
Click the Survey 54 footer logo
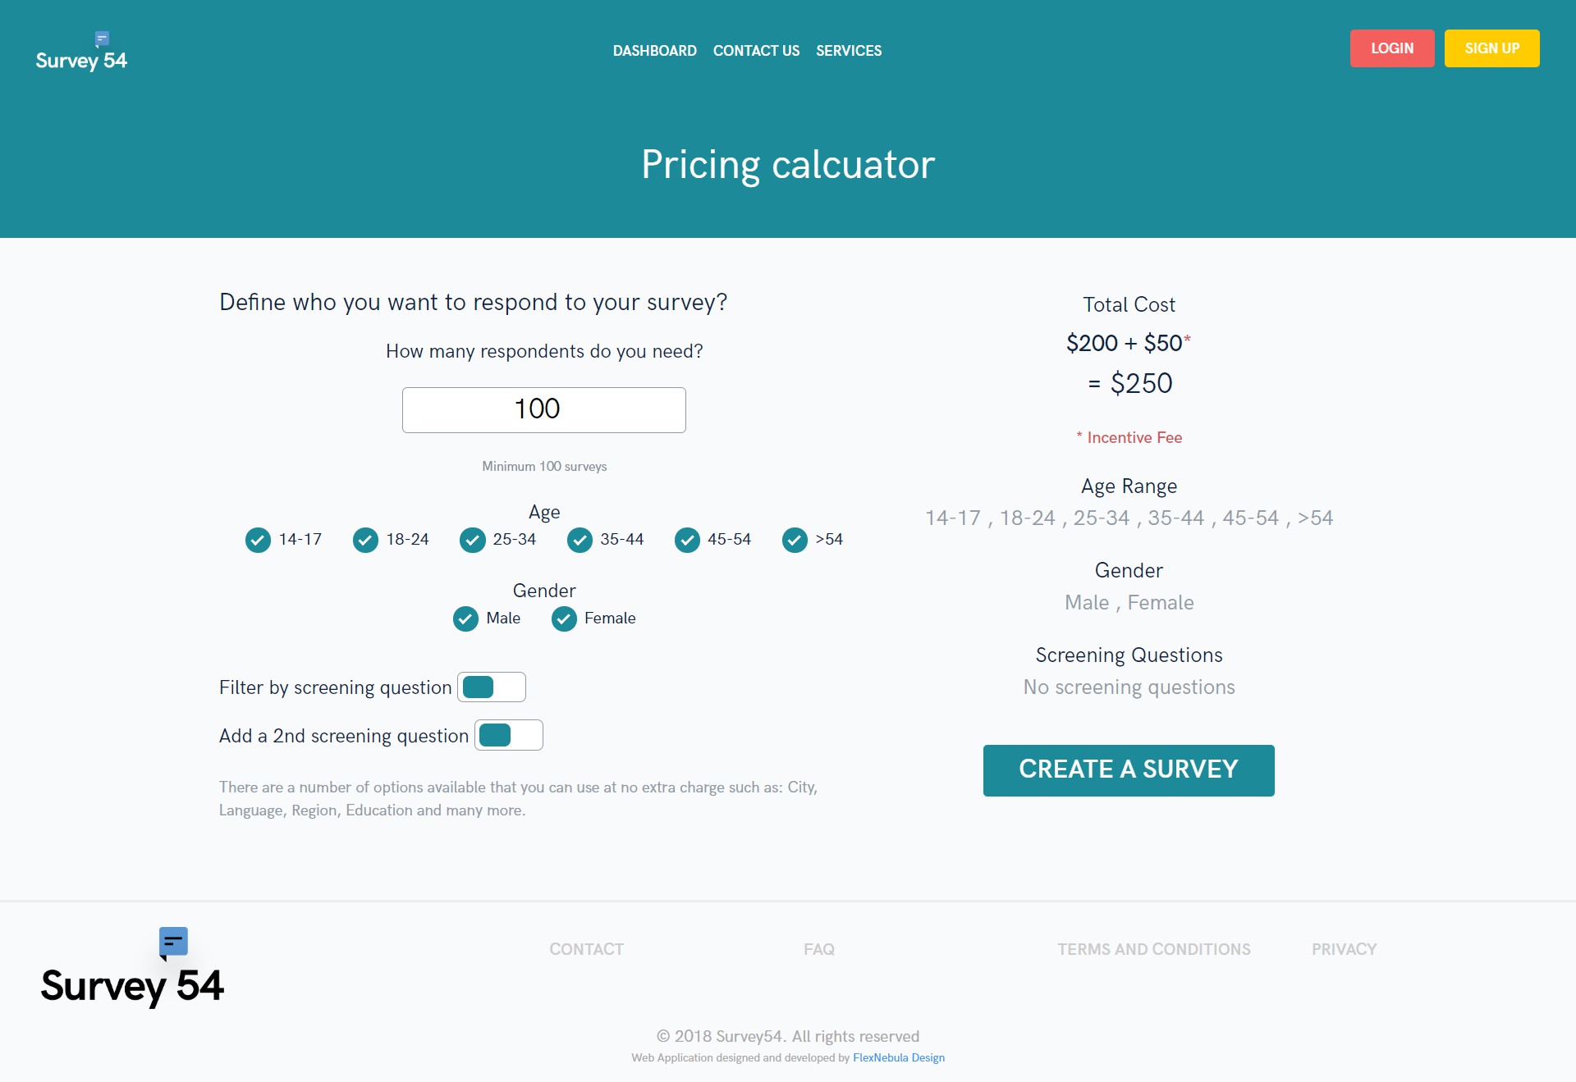tap(132, 969)
